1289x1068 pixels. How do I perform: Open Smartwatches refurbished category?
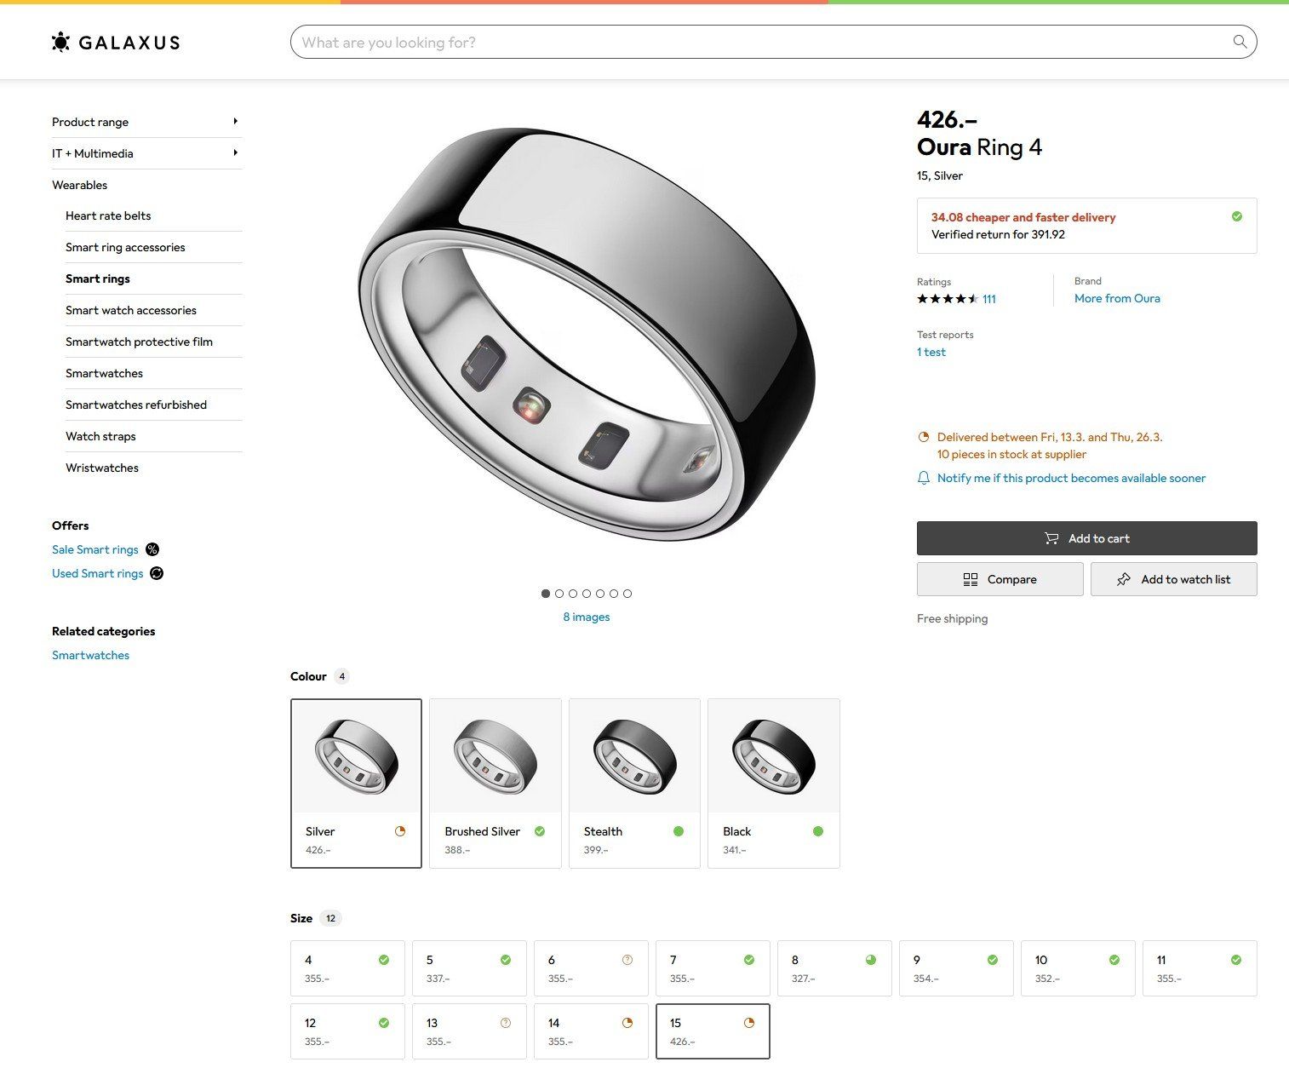click(136, 405)
